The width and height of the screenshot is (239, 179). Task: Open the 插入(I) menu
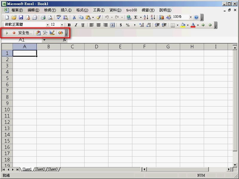pyautogui.click(x=66, y=10)
